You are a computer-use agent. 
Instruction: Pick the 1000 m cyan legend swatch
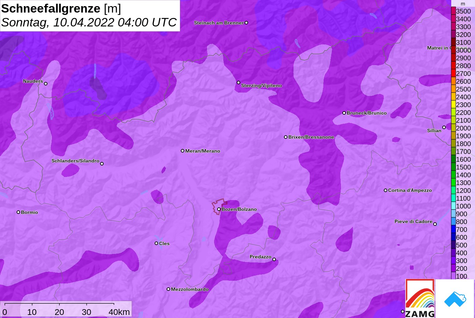[453, 206]
